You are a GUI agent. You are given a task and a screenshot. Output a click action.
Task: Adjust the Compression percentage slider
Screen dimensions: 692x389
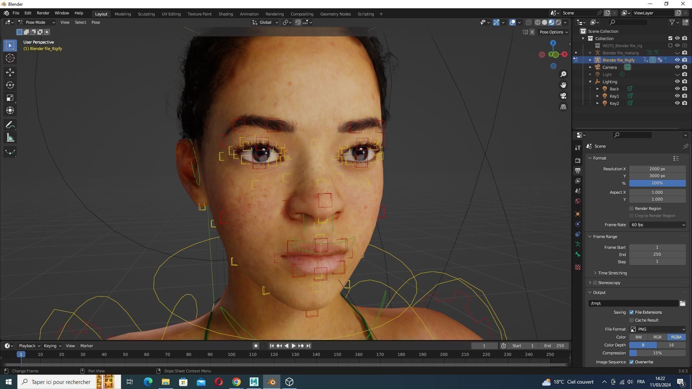[657, 353]
